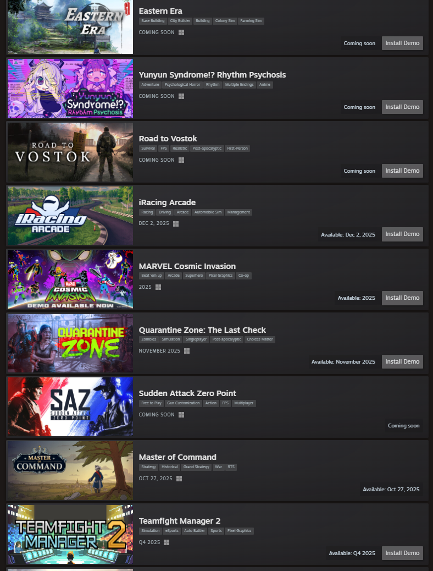This screenshot has height=571, width=433.
Task: Click Windows icon on Teamfight Manager 2 row
Action: point(166,542)
